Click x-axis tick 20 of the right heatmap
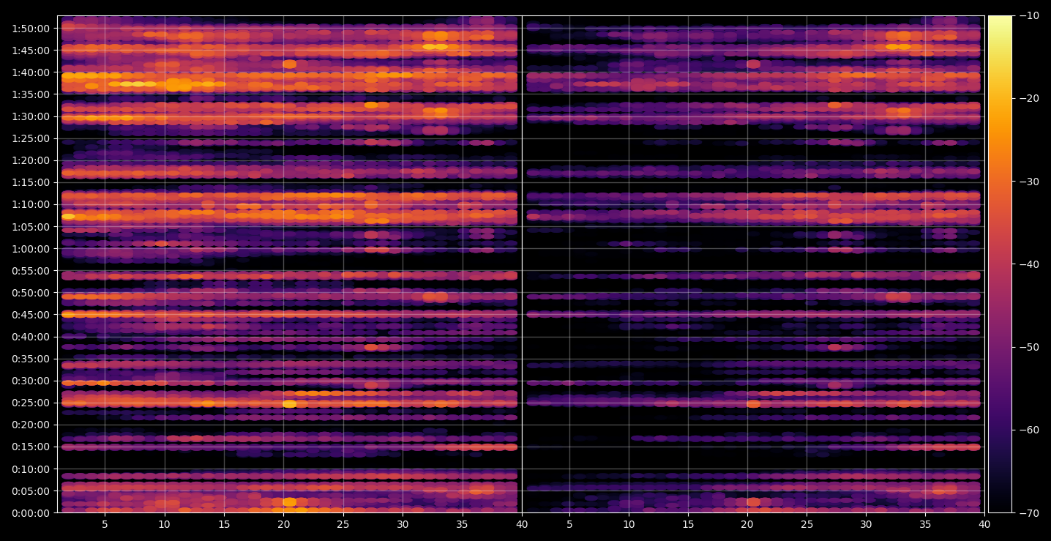 [747, 524]
